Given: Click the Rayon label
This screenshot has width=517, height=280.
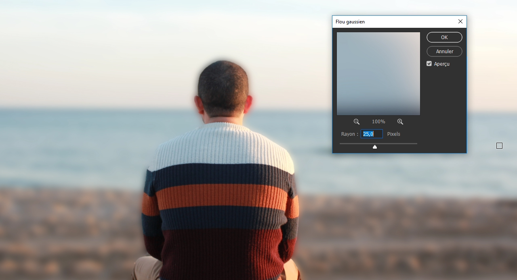Looking at the screenshot, I should [x=350, y=134].
